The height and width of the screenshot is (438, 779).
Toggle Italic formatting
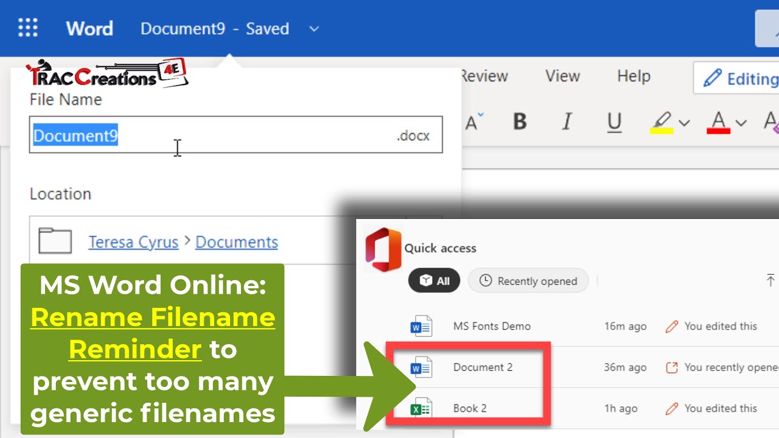(567, 122)
